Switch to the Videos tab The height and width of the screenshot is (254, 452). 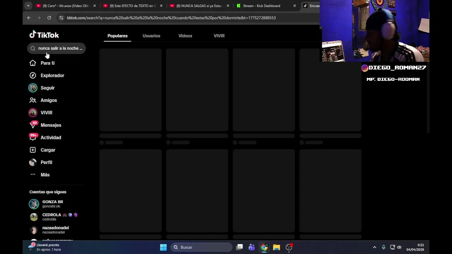click(185, 36)
